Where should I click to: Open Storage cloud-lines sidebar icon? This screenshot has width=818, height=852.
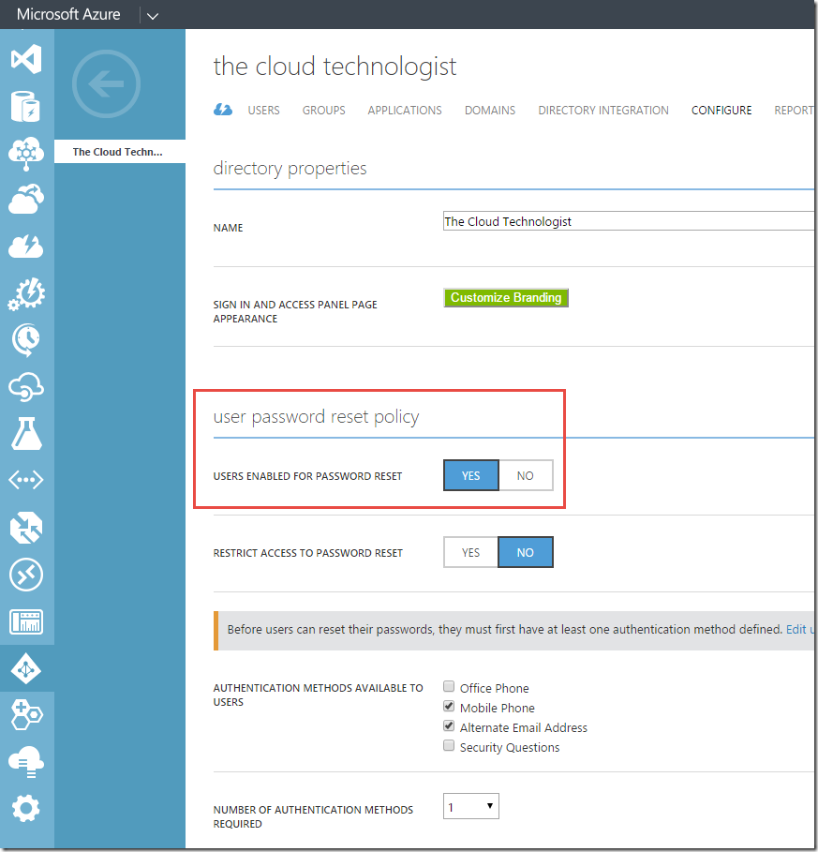click(x=26, y=761)
